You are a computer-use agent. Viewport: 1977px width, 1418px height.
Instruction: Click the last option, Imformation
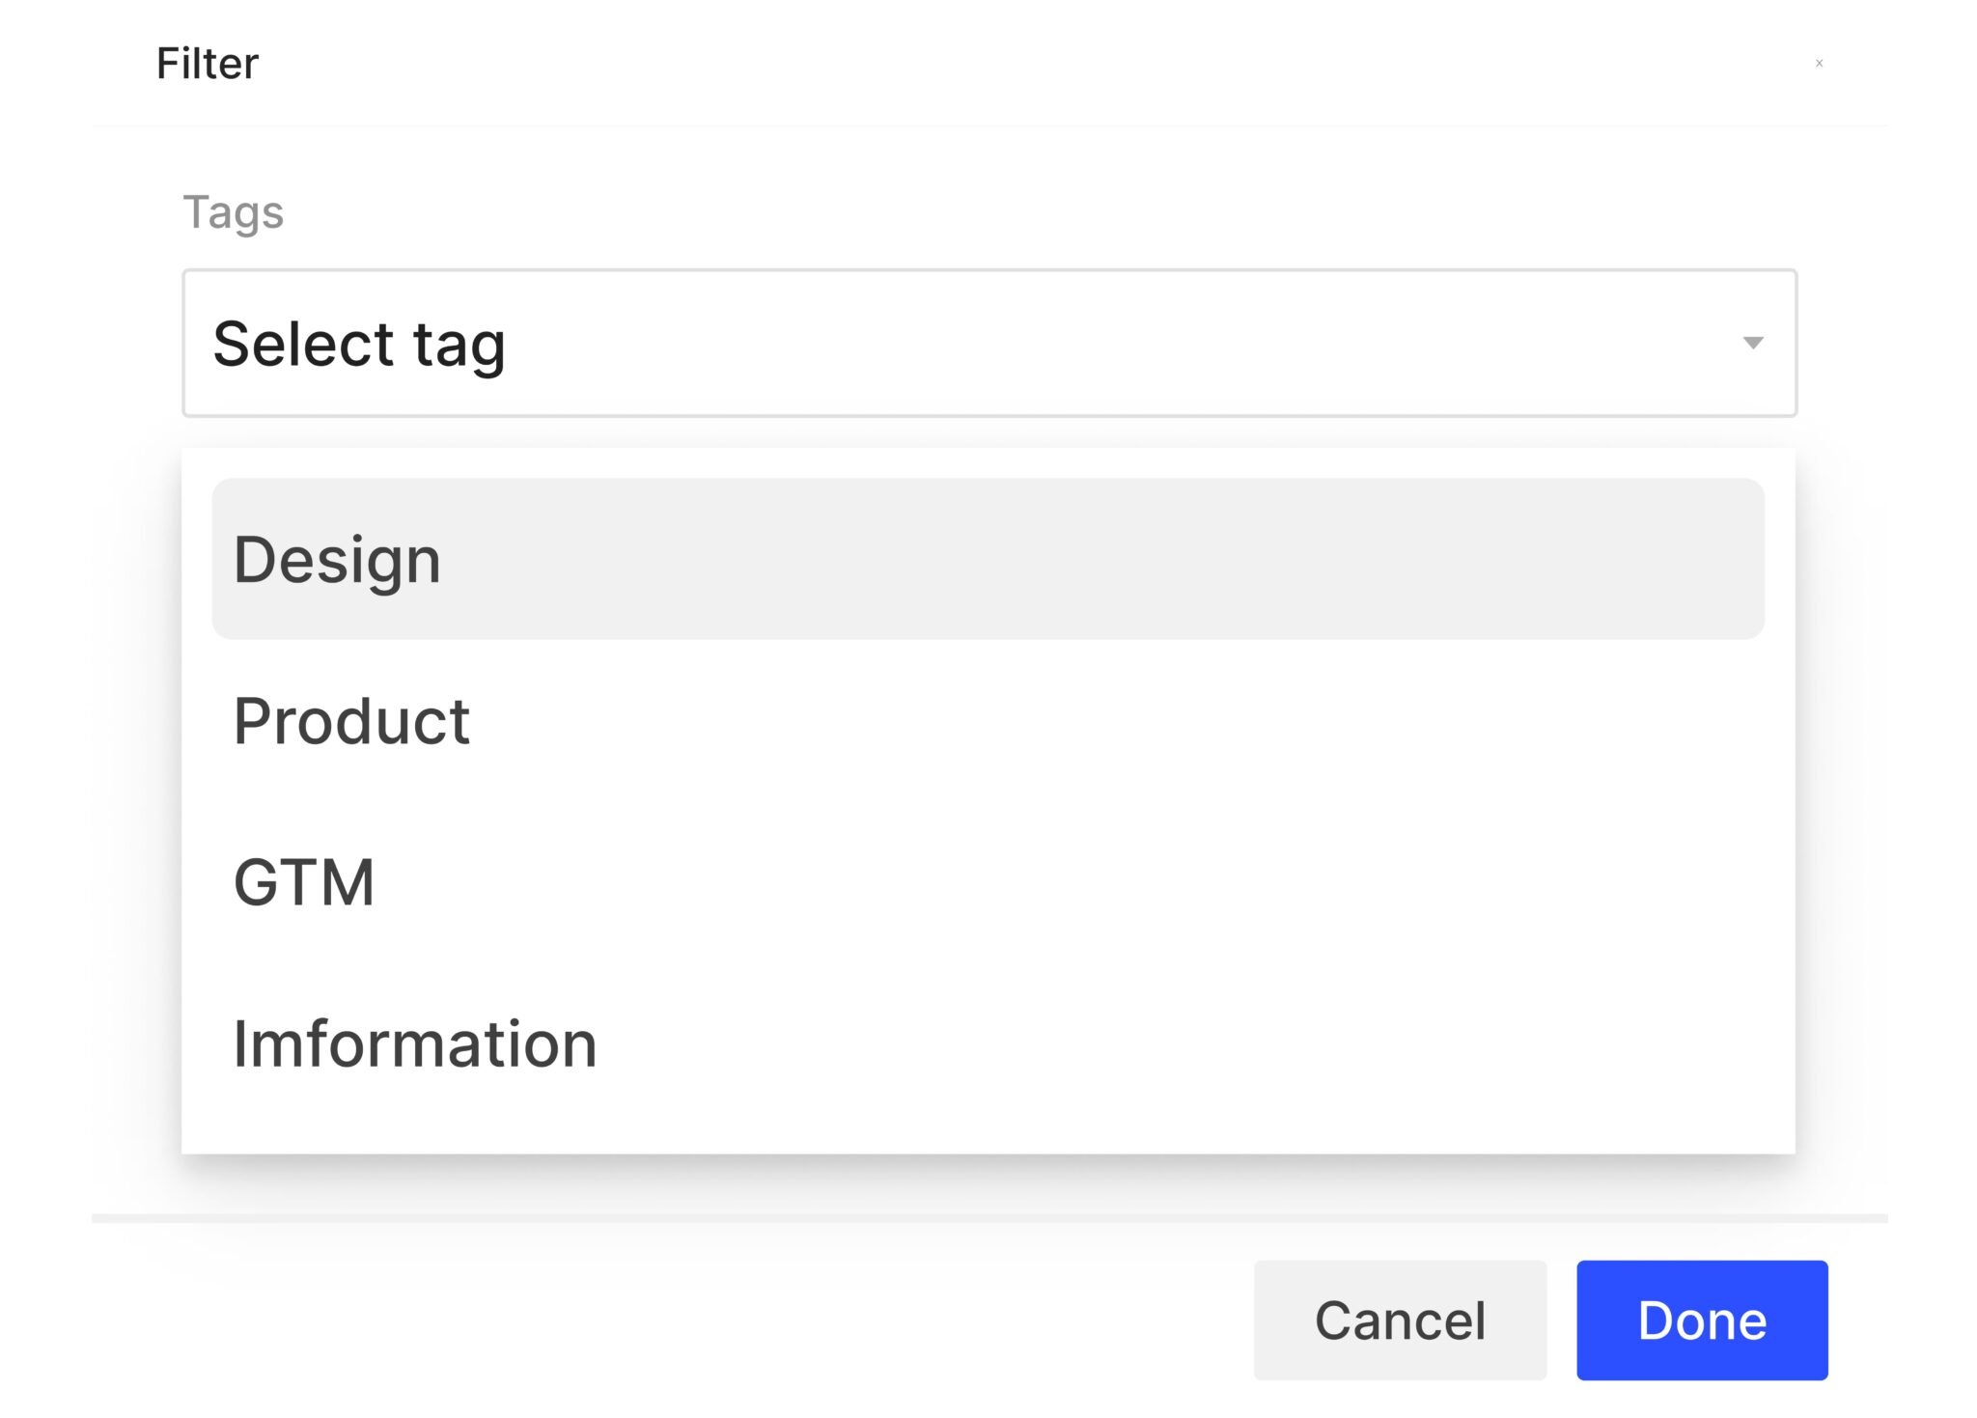[988, 1043]
